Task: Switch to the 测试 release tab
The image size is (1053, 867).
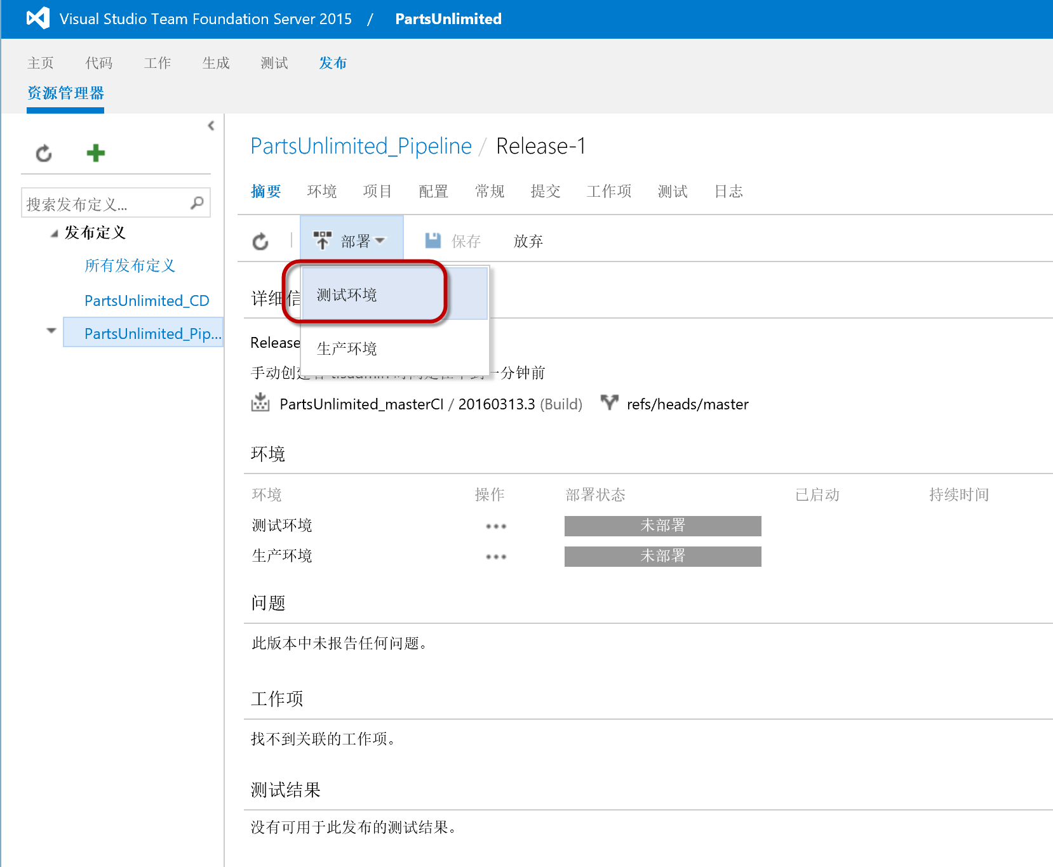Action: tap(673, 191)
